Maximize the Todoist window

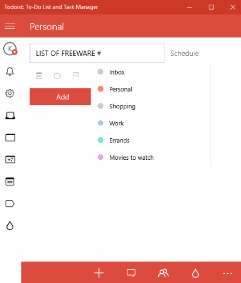(211, 7)
